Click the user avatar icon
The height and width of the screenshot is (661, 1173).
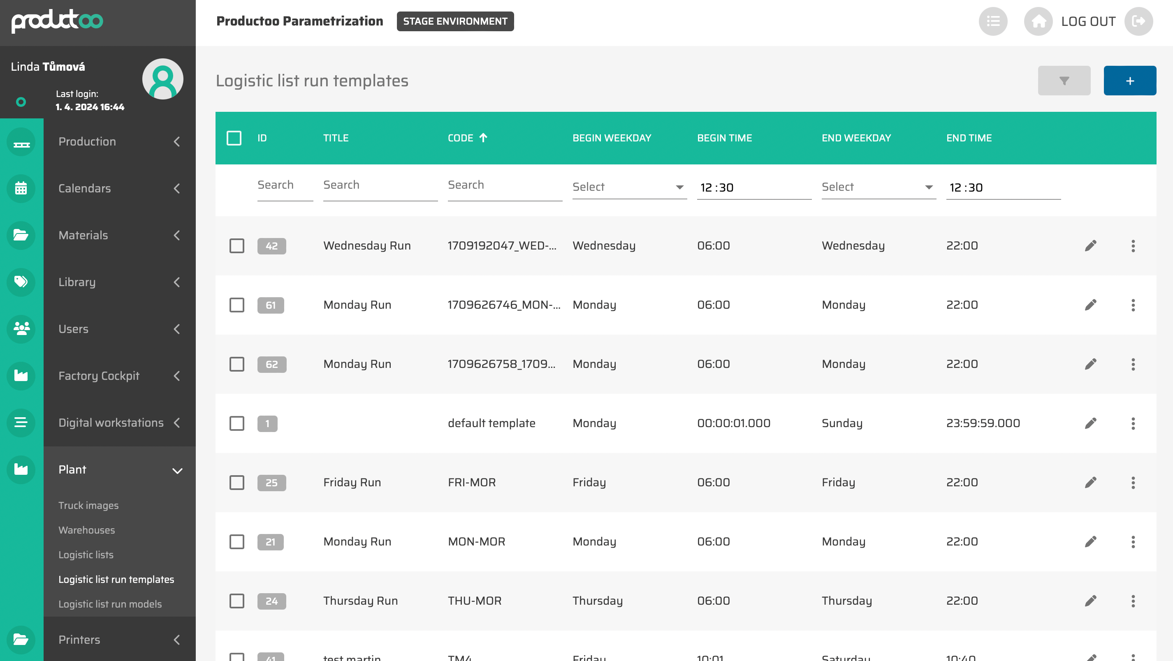click(x=162, y=79)
